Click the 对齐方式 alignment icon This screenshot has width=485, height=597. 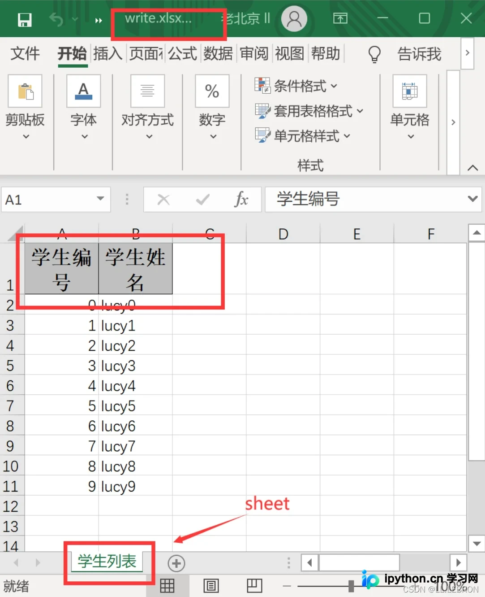tap(148, 91)
